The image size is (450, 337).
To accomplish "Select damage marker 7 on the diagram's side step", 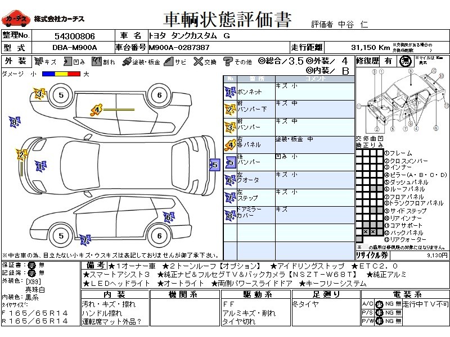I will [85, 240].
